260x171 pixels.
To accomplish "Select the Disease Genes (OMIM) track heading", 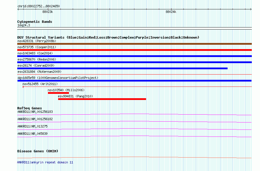I will tap(38, 151).
